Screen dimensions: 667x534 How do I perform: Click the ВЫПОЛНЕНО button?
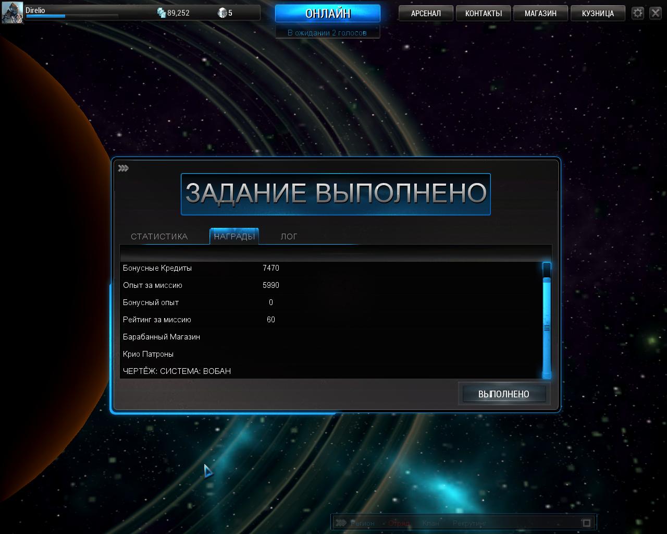pyautogui.click(x=504, y=394)
